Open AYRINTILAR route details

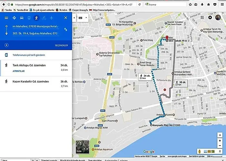(19, 71)
